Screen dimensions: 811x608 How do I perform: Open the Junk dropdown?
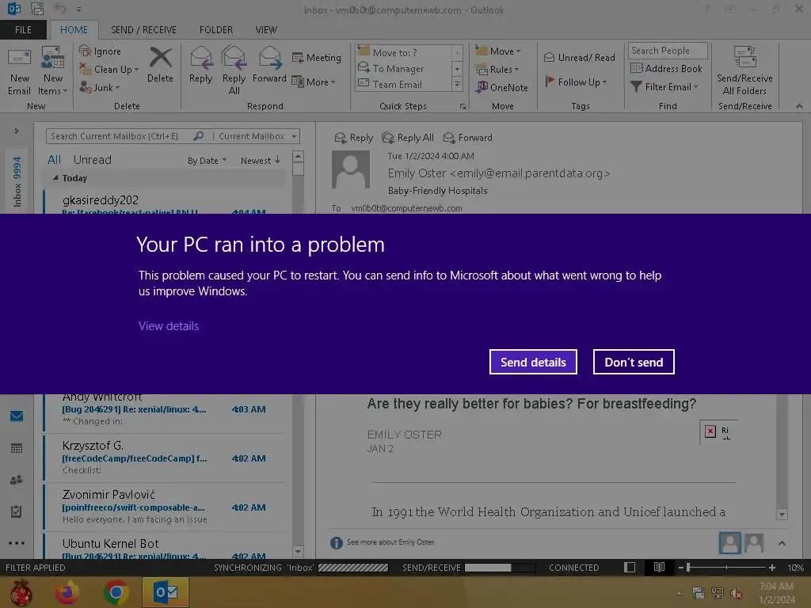100,87
